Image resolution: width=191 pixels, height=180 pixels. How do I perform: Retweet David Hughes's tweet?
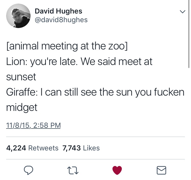[x=74, y=170]
